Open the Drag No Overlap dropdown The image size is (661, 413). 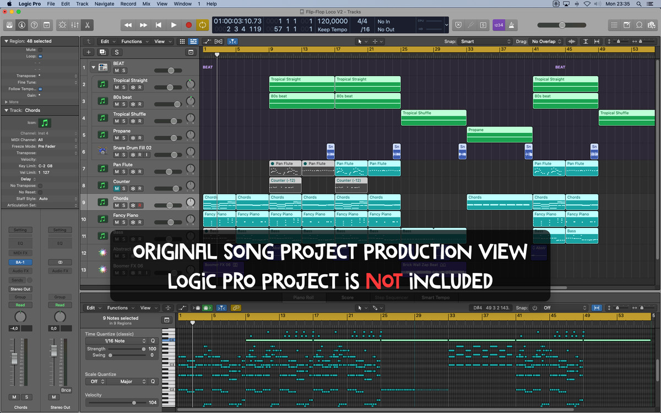(x=546, y=41)
